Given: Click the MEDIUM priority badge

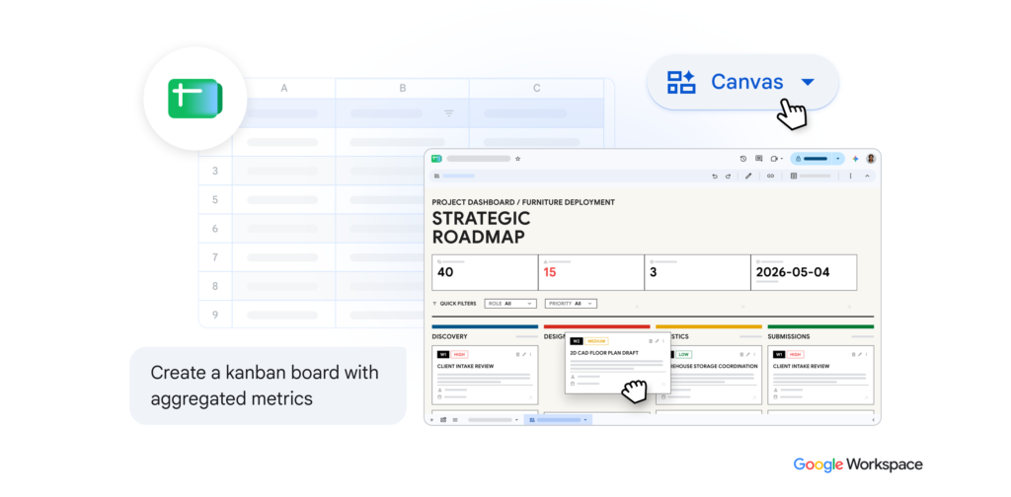Looking at the screenshot, I should 596,341.
